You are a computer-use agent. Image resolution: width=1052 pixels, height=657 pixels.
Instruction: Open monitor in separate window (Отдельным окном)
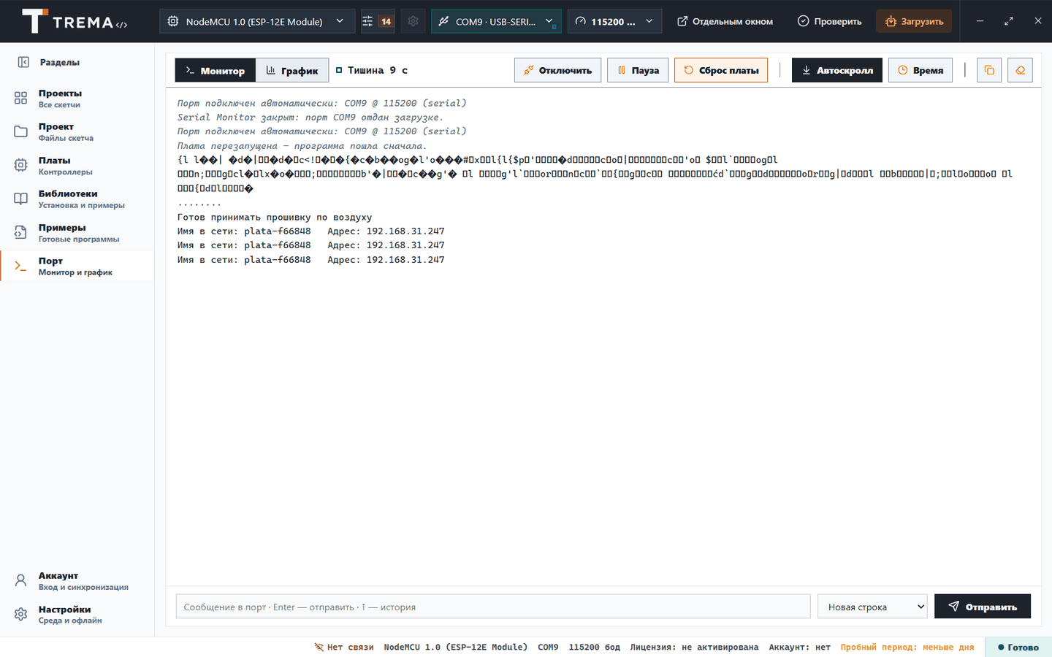[x=725, y=21]
